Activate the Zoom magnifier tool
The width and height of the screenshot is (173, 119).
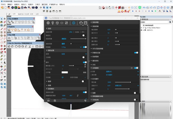(1, 70)
